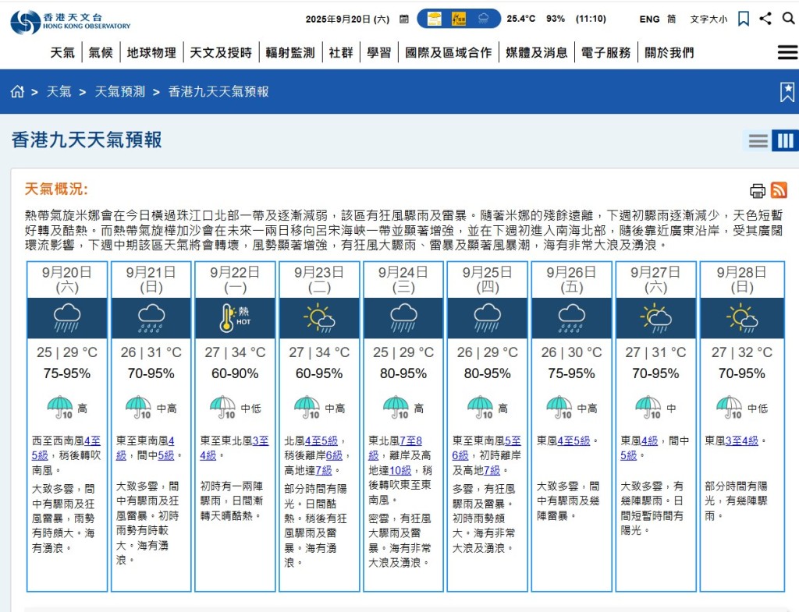Select the rain icon for 9月25日

pos(488,318)
